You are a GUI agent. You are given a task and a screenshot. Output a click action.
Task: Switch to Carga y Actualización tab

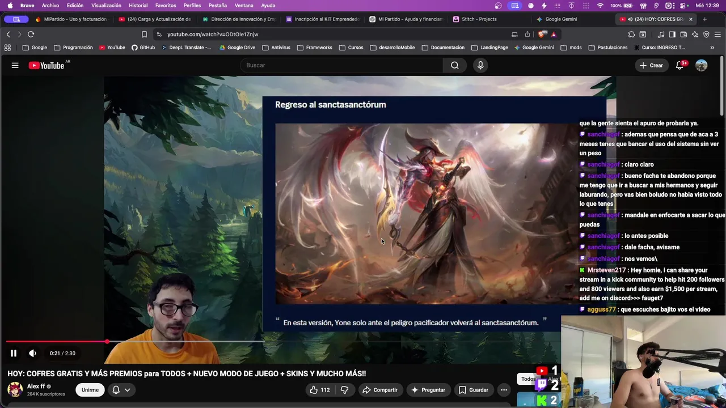[155, 19]
